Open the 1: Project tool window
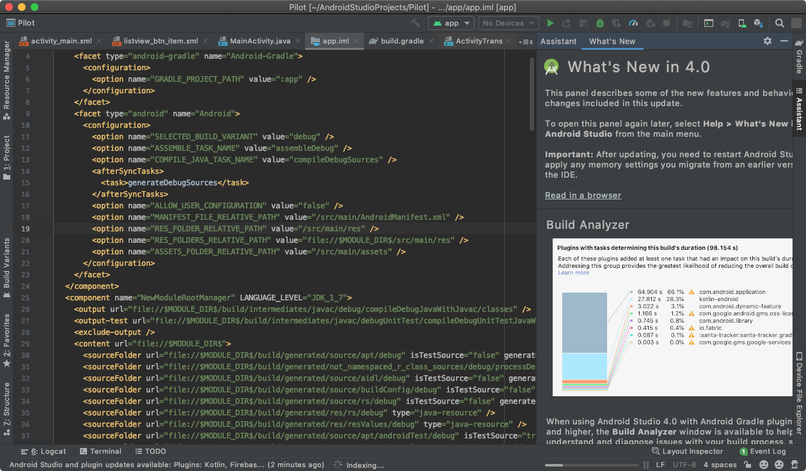Screen dimensions: 806x471 [x=6, y=157]
